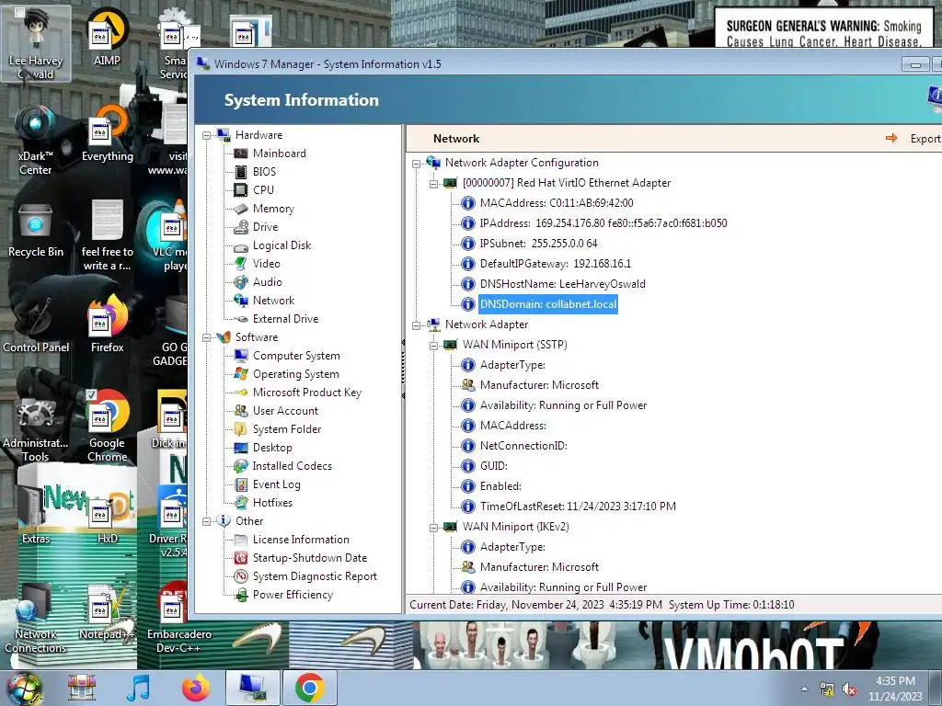Click the taskbar clock showing 4:35 PM

coord(895,689)
